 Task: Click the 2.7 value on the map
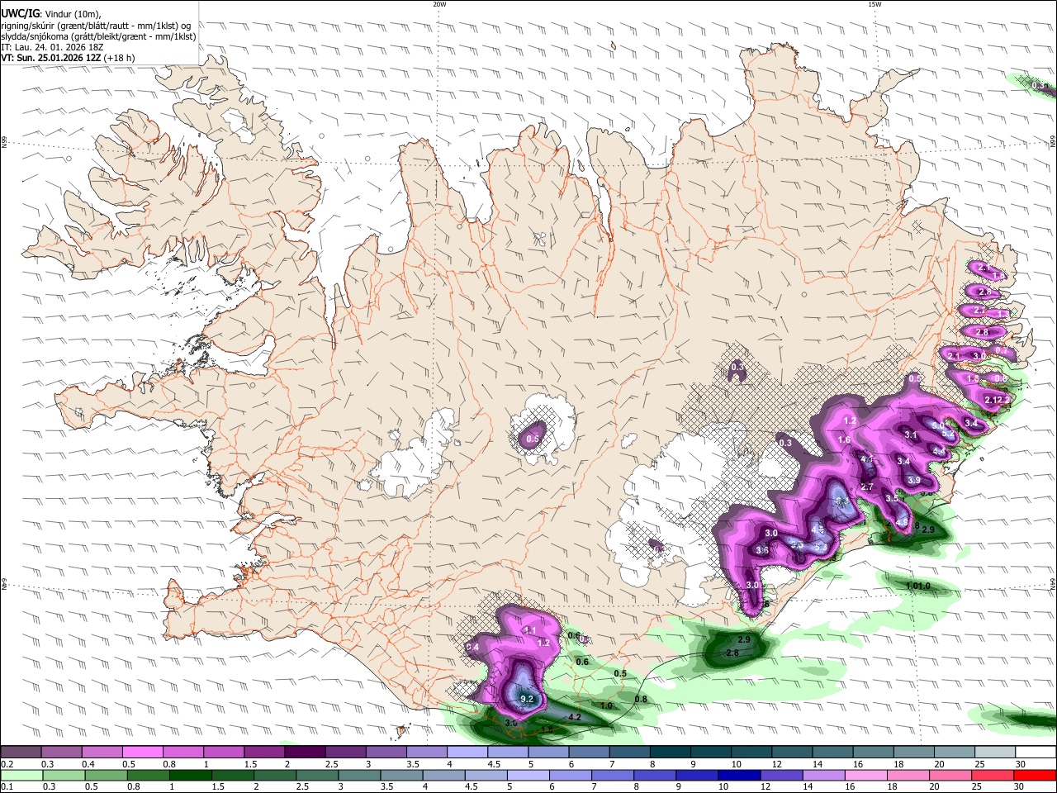tap(867, 487)
